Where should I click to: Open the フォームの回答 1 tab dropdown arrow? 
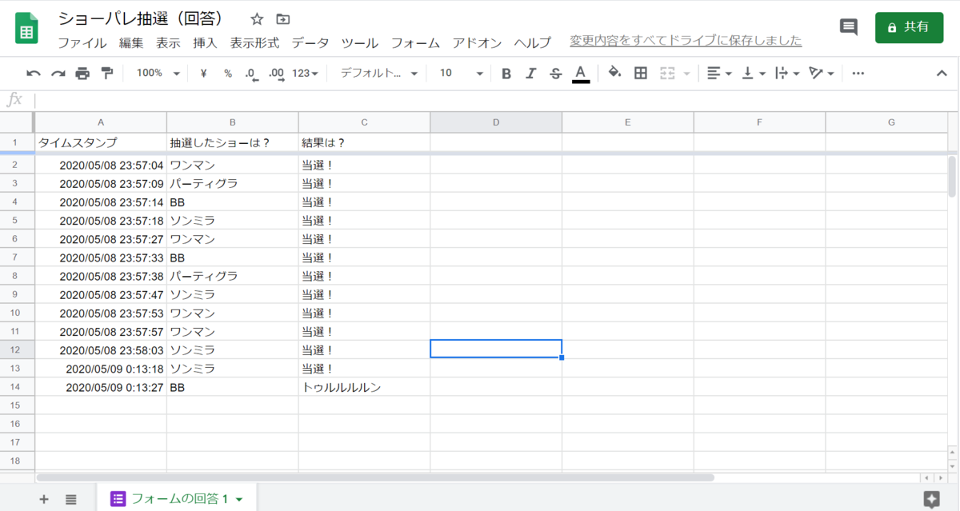pyautogui.click(x=239, y=499)
